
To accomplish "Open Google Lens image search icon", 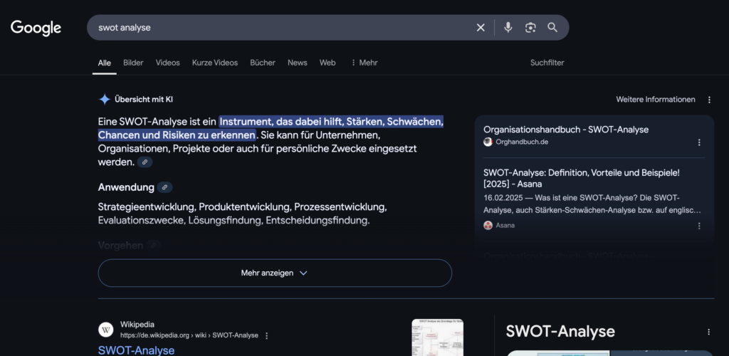I will pyautogui.click(x=530, y=28).
